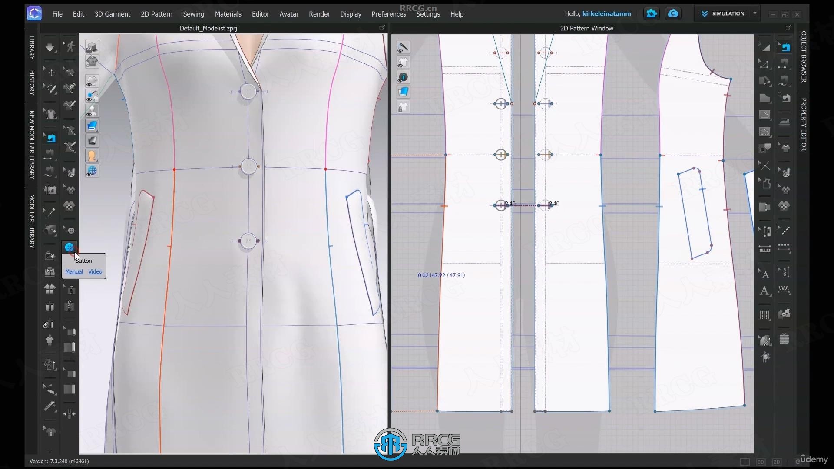834x469 pixels.
Task: Toggle avatar display eye in 3D window
Action: (92, 111)
